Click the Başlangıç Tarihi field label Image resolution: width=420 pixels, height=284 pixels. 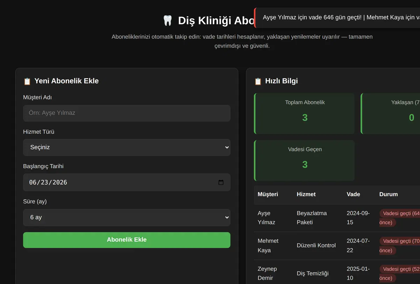[43, 166]
